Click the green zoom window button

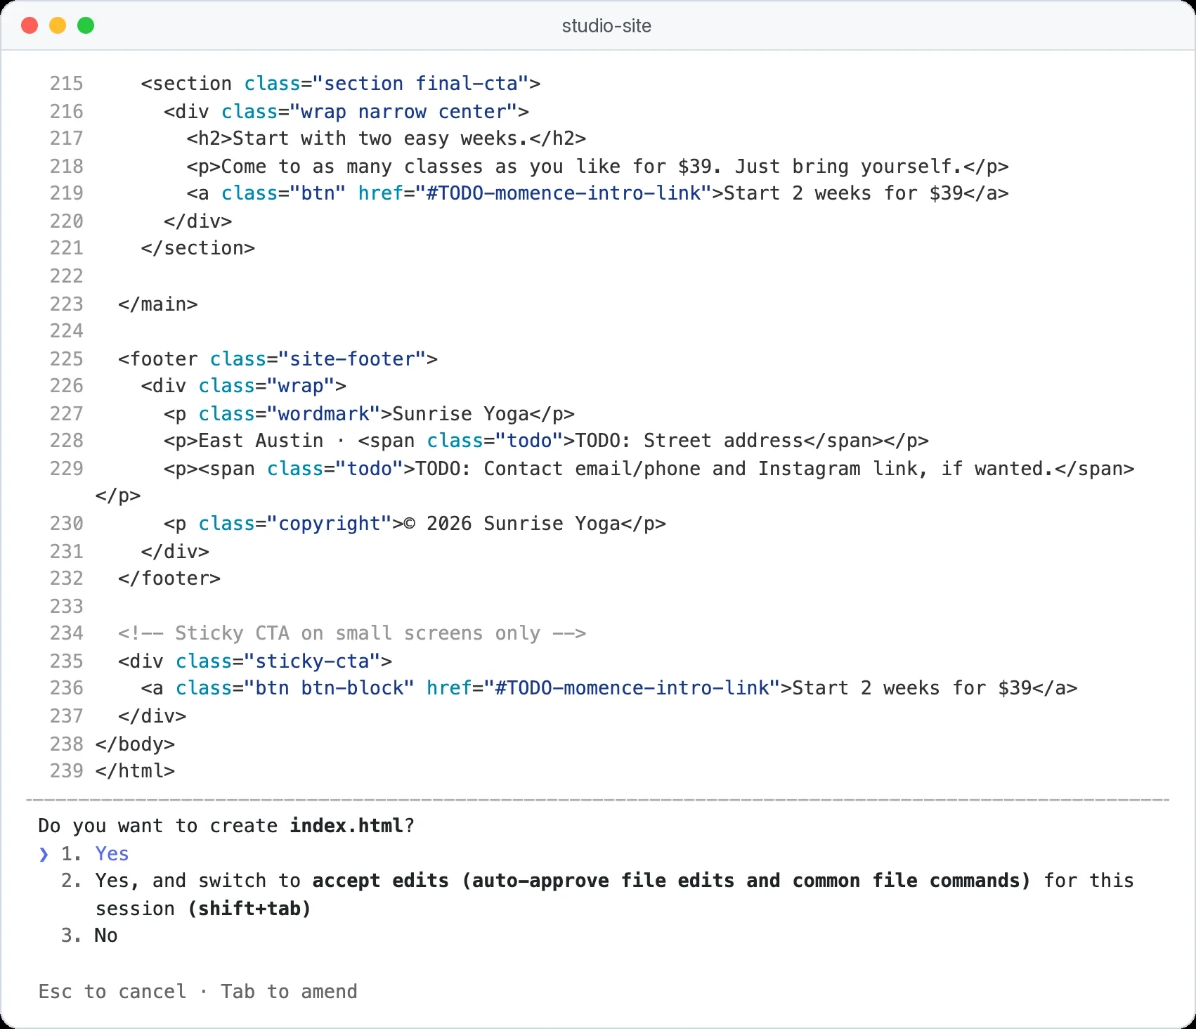(x=86, y=26)
